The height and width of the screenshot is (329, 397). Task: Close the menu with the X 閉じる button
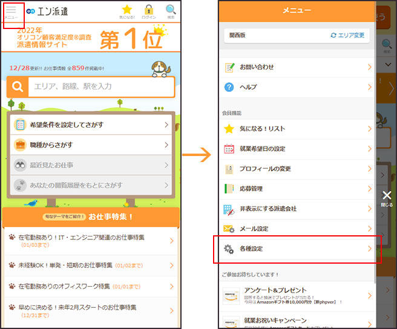click(x=387, y=198)
